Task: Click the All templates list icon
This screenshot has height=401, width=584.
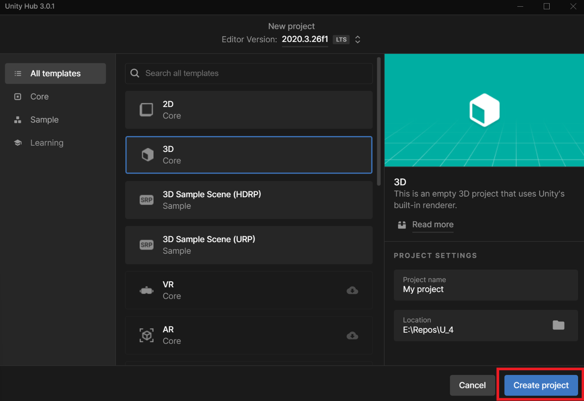Action: click(x=18, y=73)
